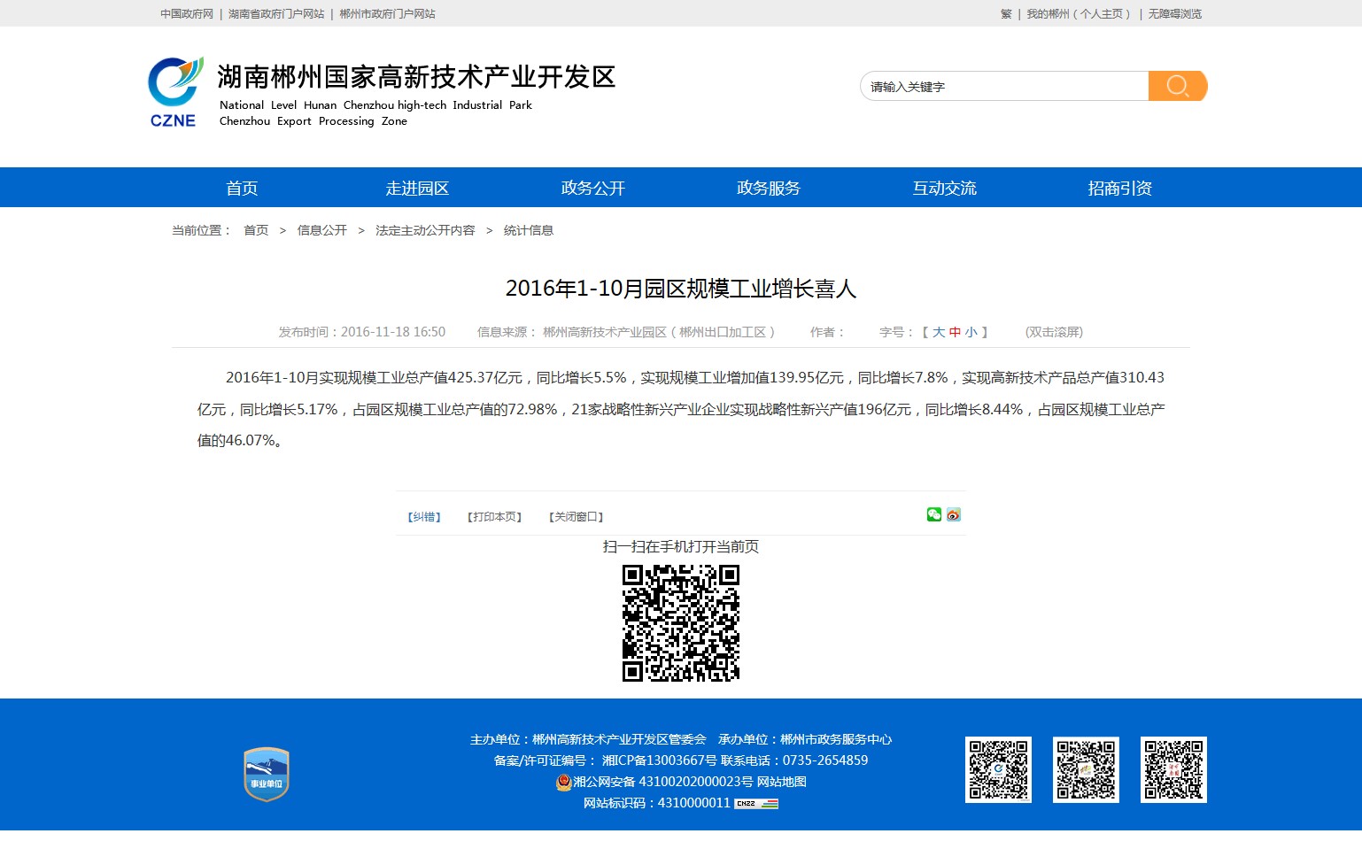
Task: Share the article via Weibo icon
Action: tap(954, 515)
